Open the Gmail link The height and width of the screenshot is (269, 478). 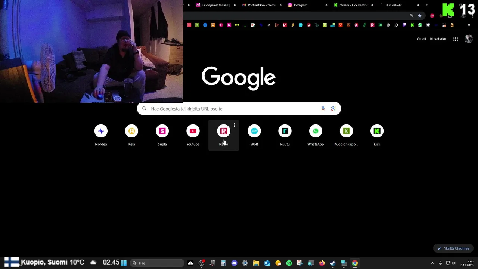[421, 39]
